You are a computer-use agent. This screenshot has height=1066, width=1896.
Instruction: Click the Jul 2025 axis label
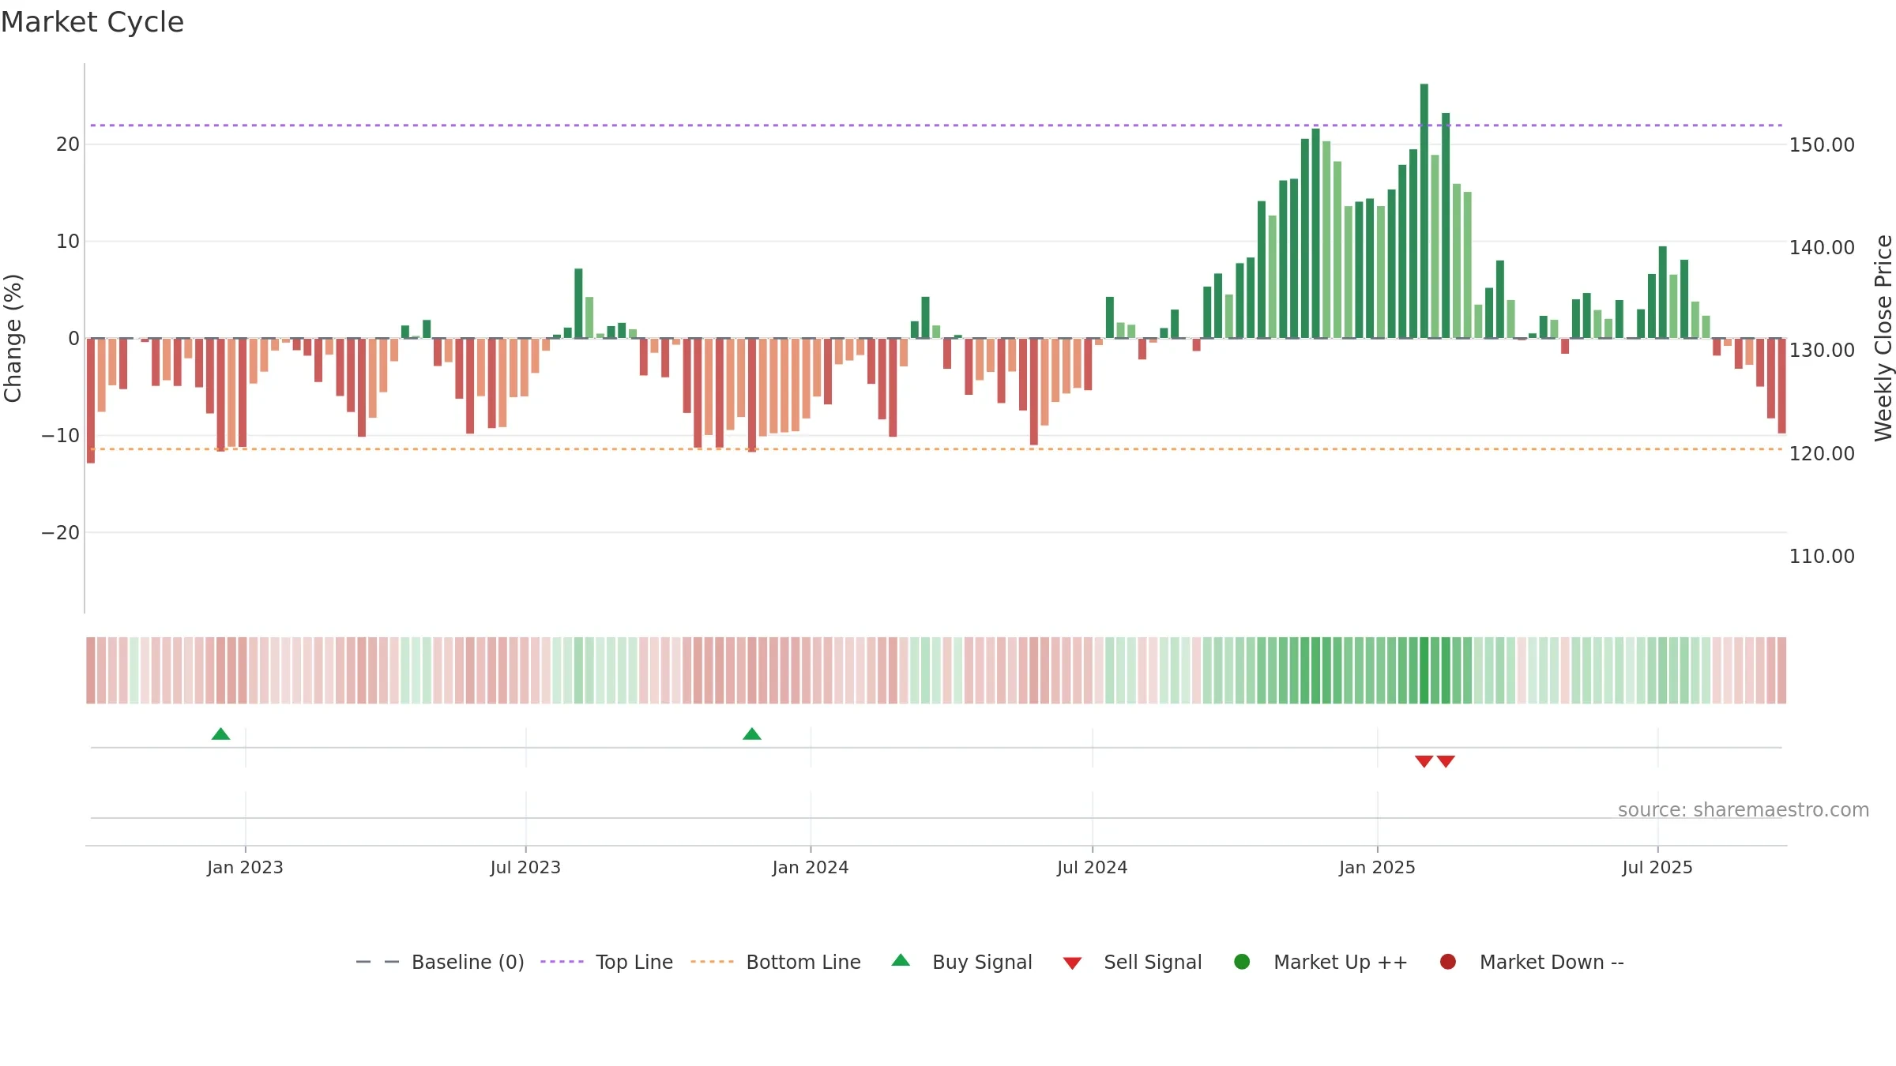(x=1657, y=867)
